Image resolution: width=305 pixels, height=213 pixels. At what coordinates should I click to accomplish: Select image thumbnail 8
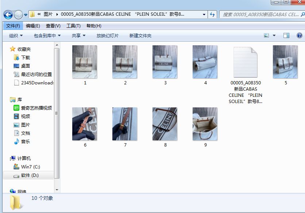(165, 124)
